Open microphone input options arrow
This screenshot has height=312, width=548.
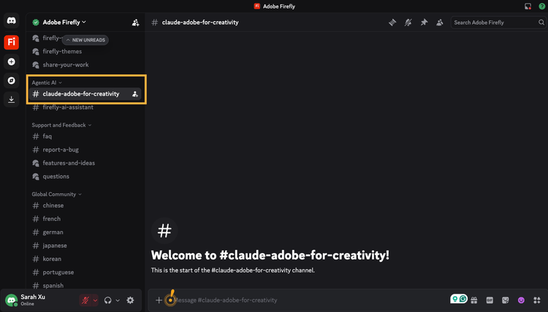(x=95, y=300)
